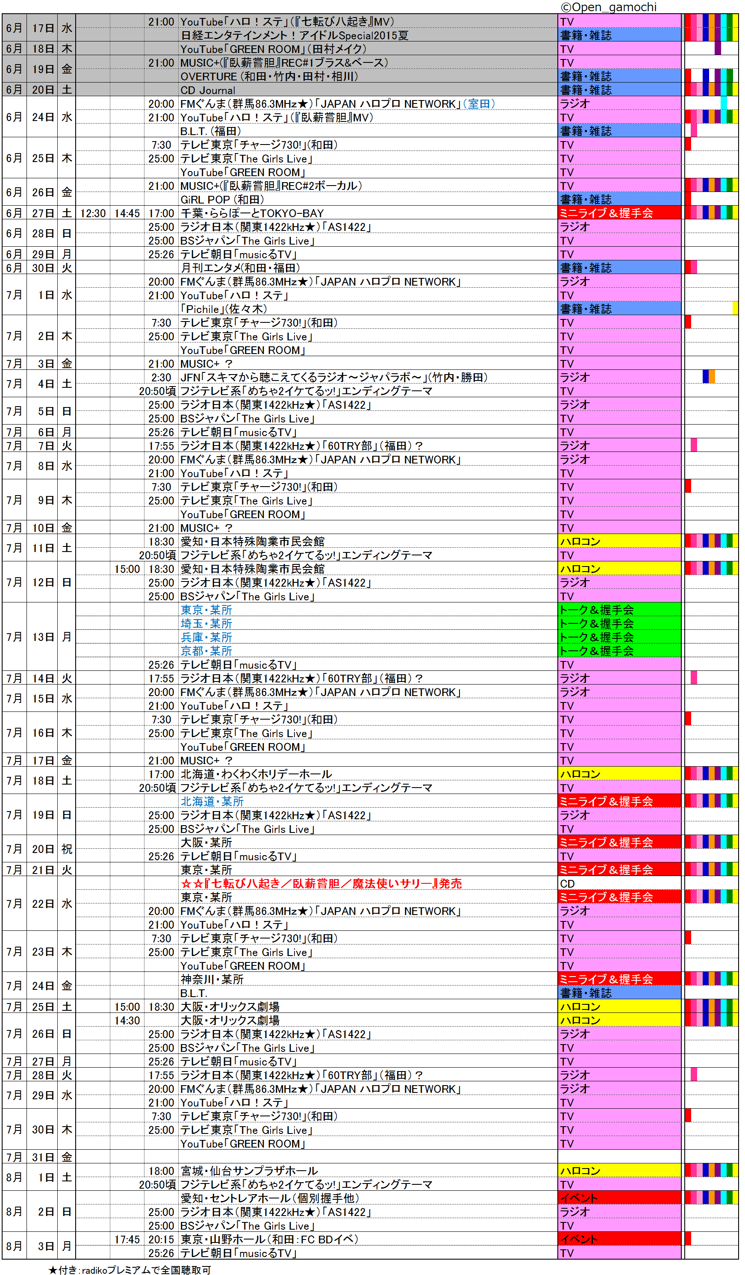Select the MUSIC+ REC#2ボーカル cell
This screenshot has height=1275, width=745.
368,186
